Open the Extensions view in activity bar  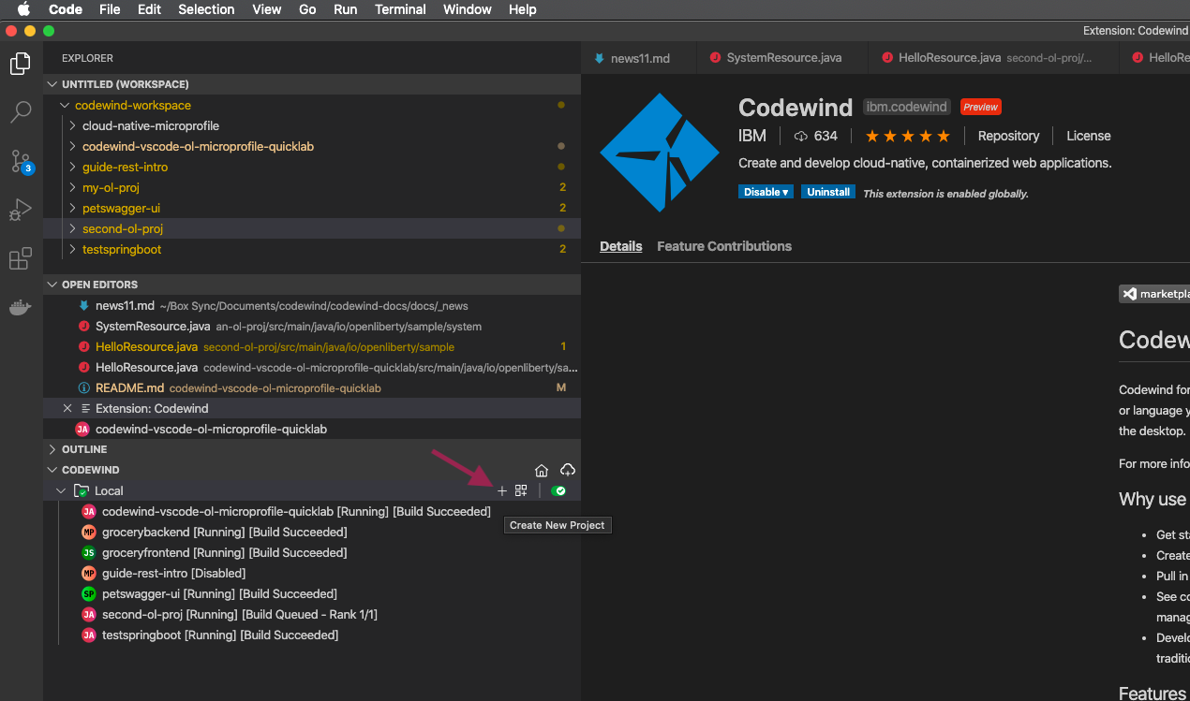[21, 258]
